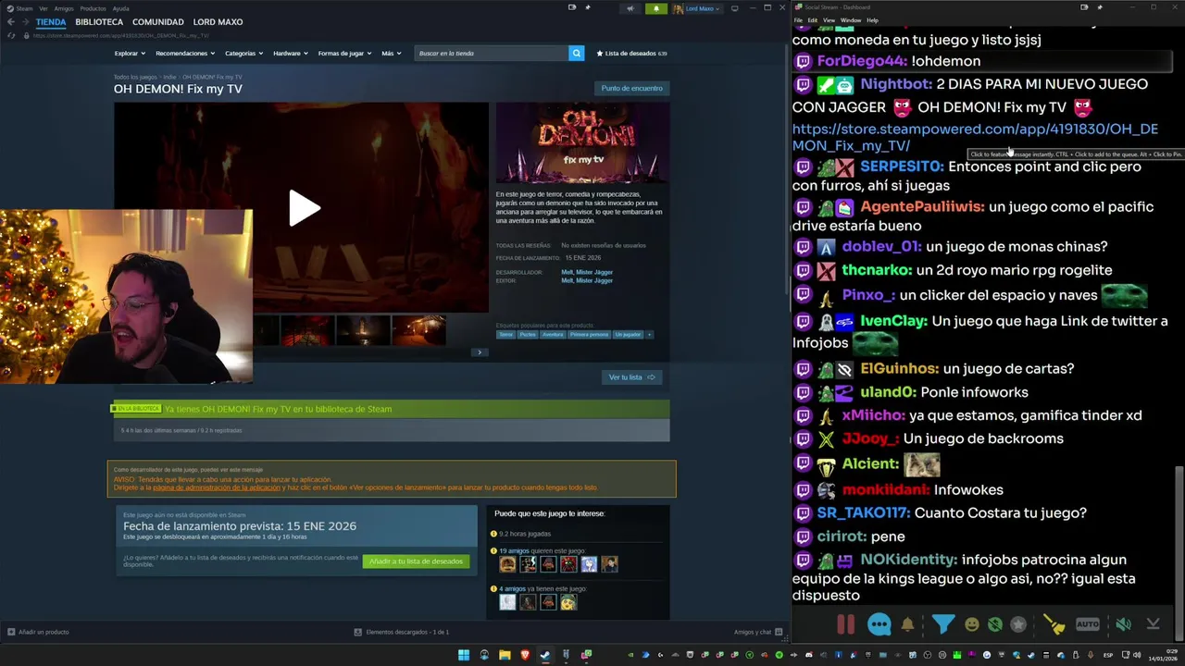Open Steam notifications green bell
Viewport: 1185px width, 666px height.
coord(655,8)
